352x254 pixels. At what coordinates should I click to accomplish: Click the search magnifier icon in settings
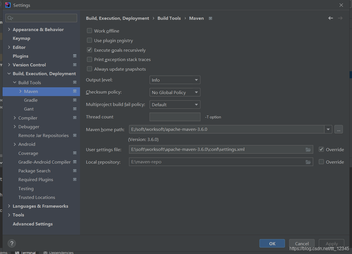click(10, 18)
